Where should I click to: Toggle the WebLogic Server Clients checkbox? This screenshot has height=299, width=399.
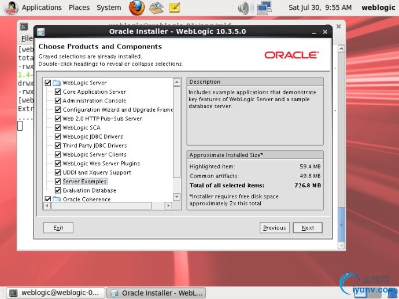coord(58,154)
